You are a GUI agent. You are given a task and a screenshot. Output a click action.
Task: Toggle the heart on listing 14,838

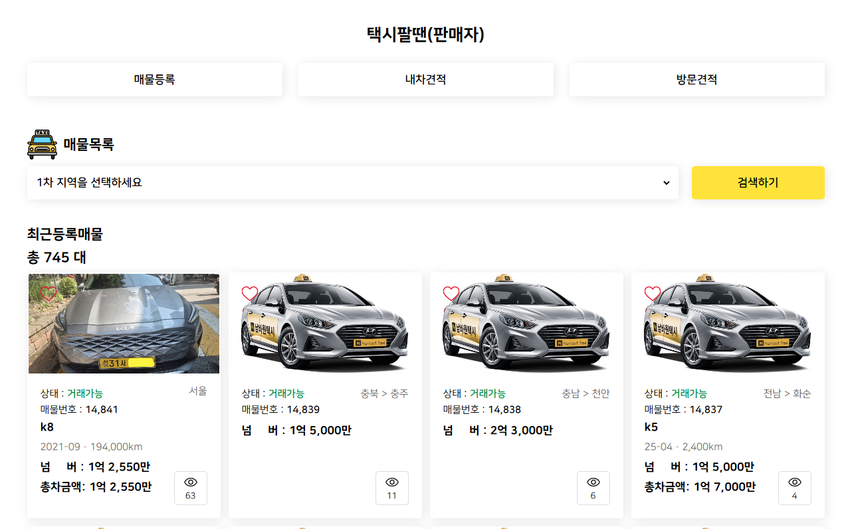click(451, 293)
